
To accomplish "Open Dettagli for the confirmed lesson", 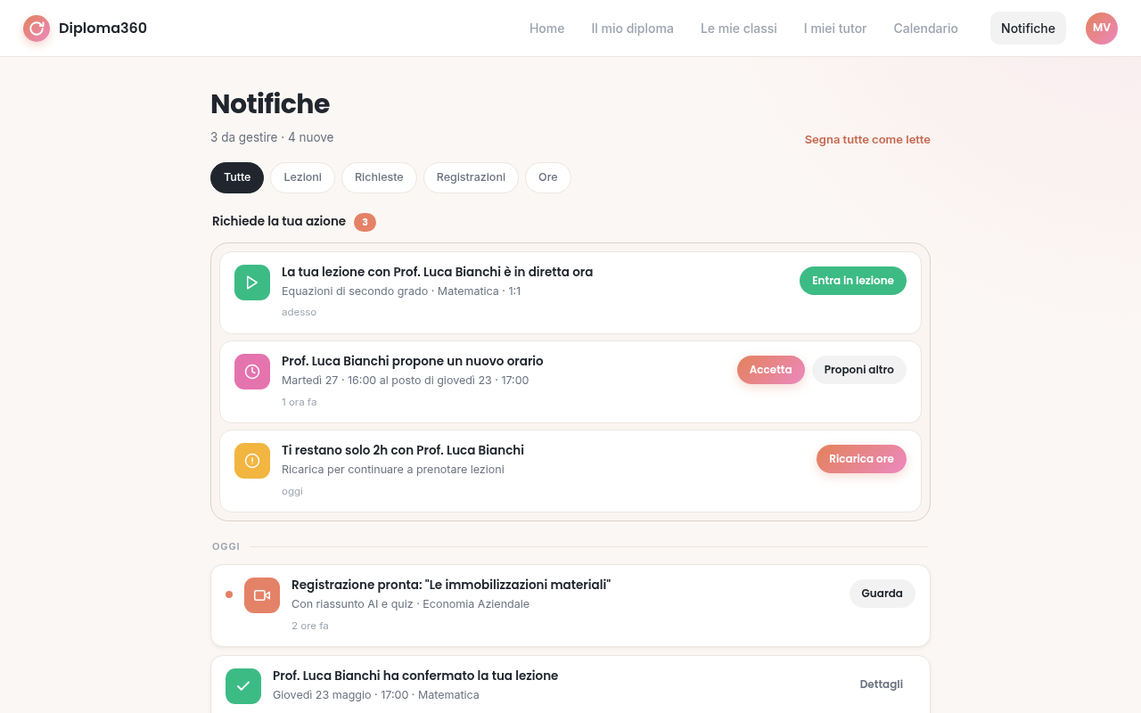I will (882, 684).
